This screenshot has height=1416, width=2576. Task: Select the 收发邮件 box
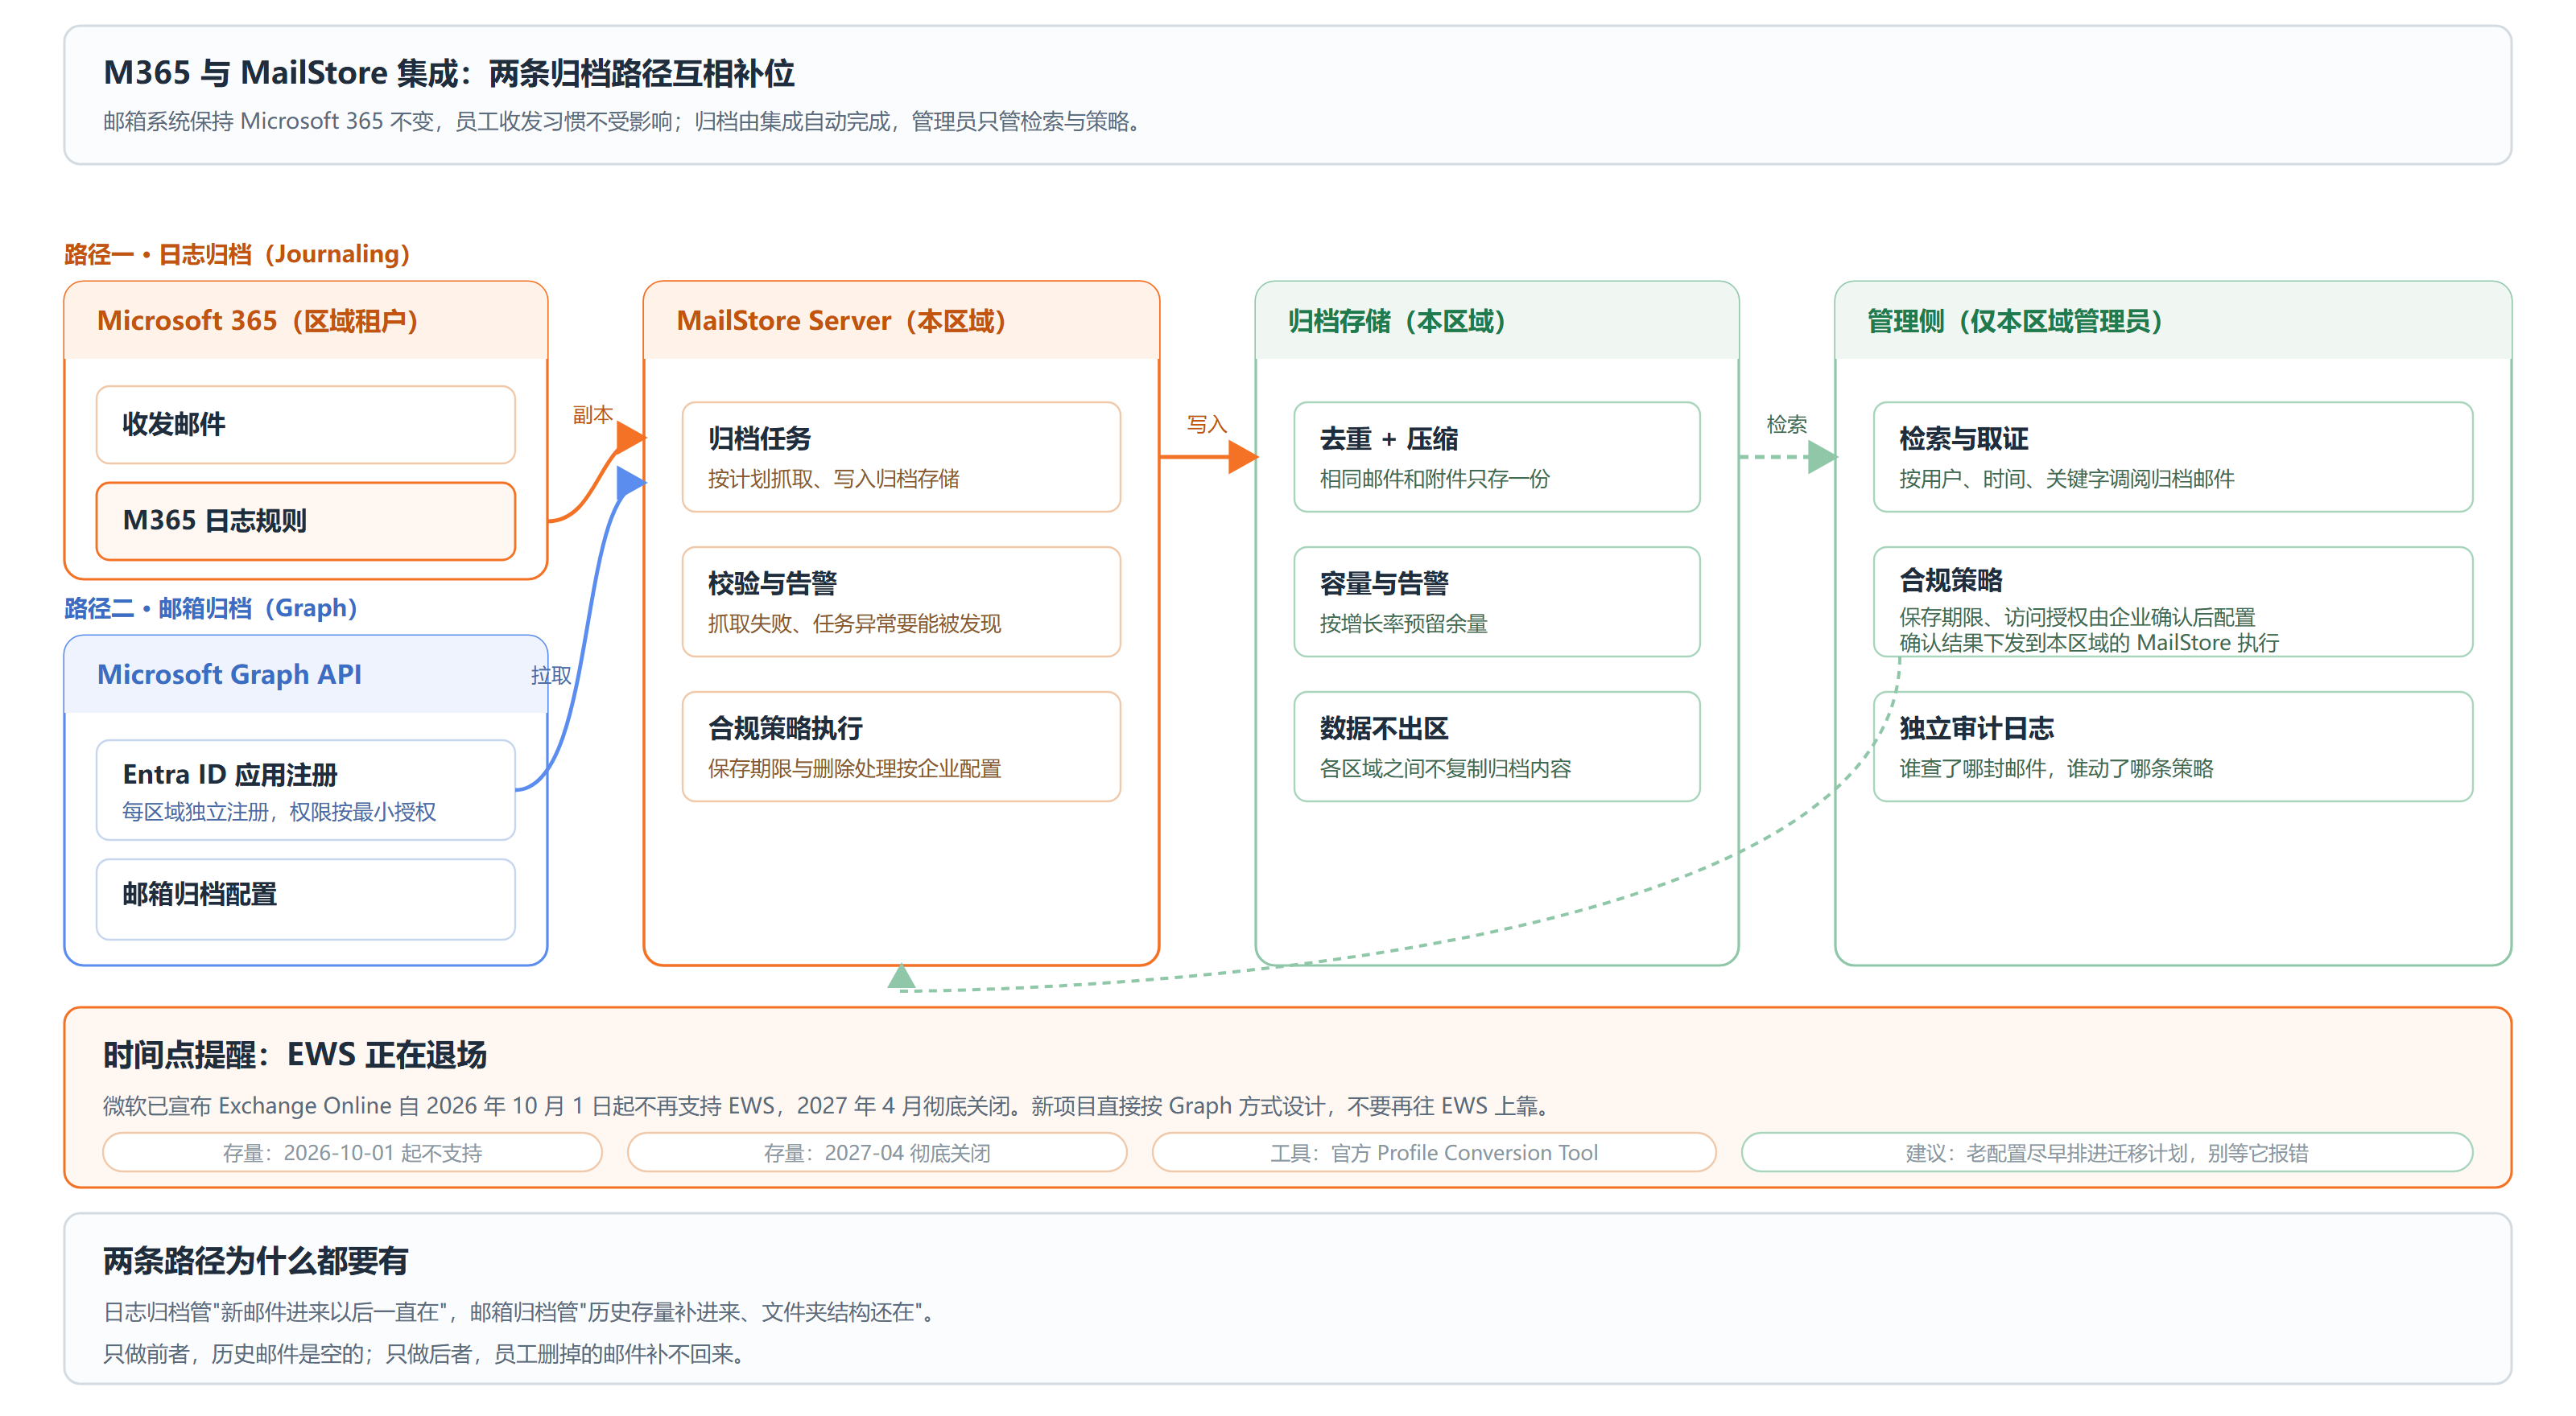(x=305, y=425)
